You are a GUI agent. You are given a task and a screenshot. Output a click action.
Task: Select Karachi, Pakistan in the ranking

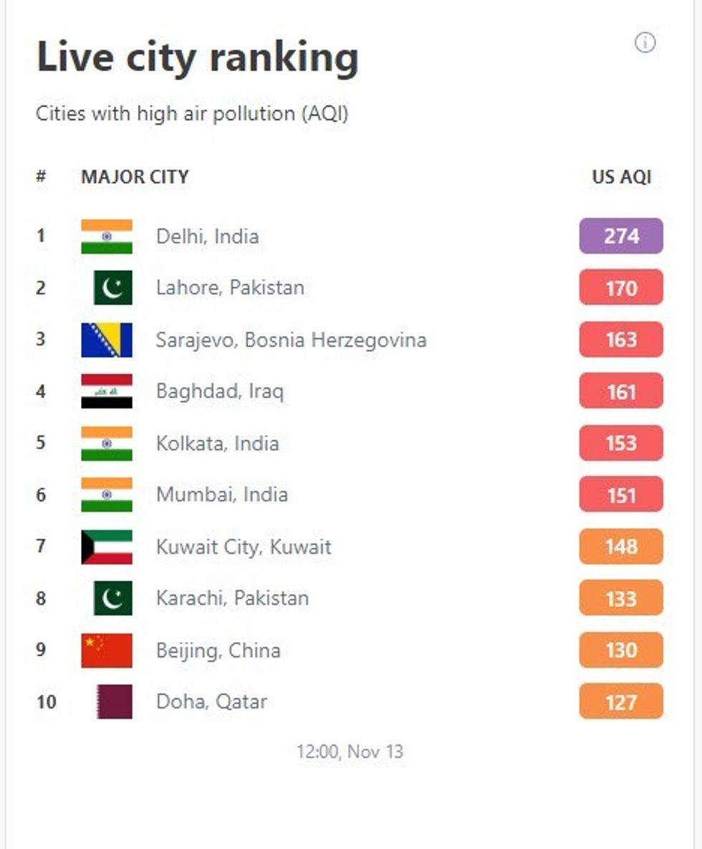[x=232, y=598]
